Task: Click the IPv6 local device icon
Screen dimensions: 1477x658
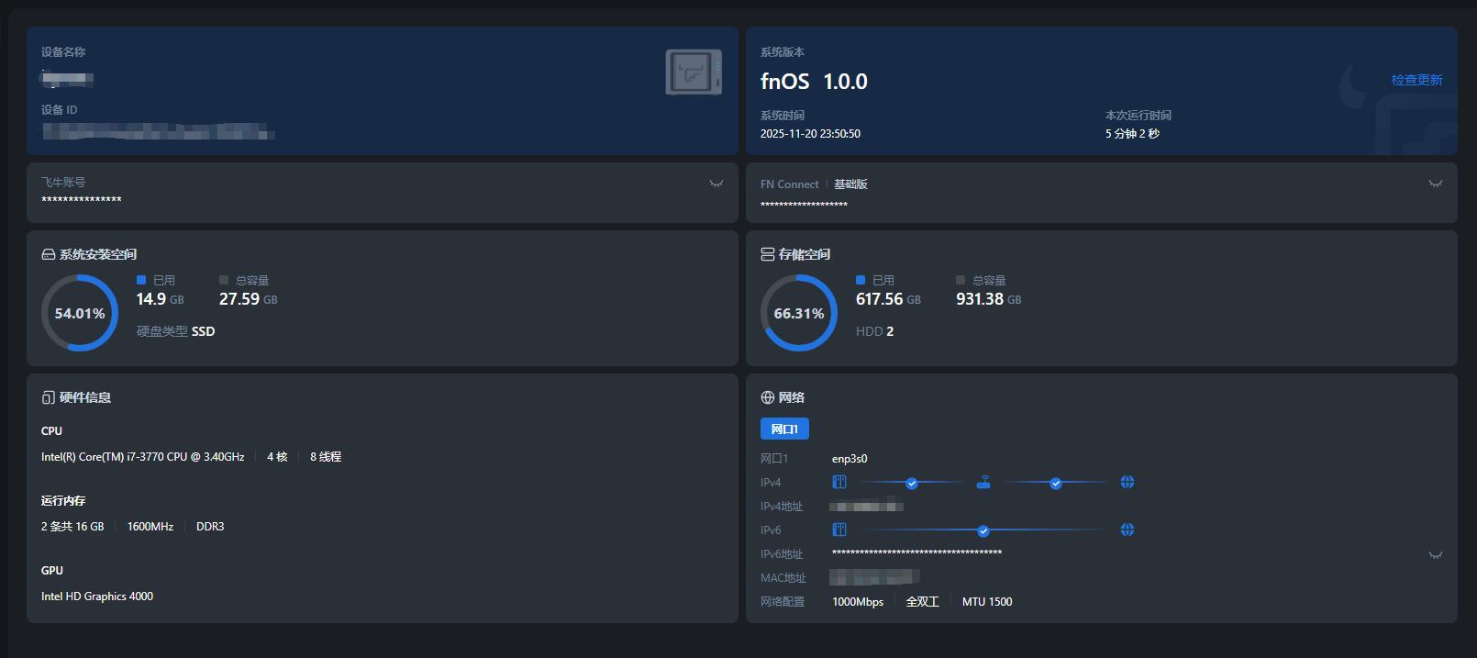Action: point(839,530)
